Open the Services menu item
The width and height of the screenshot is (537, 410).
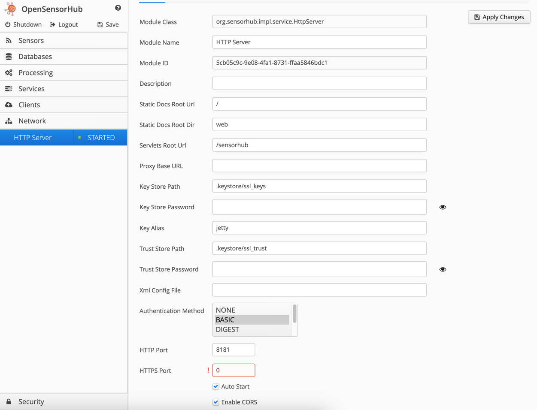point(31,89)
